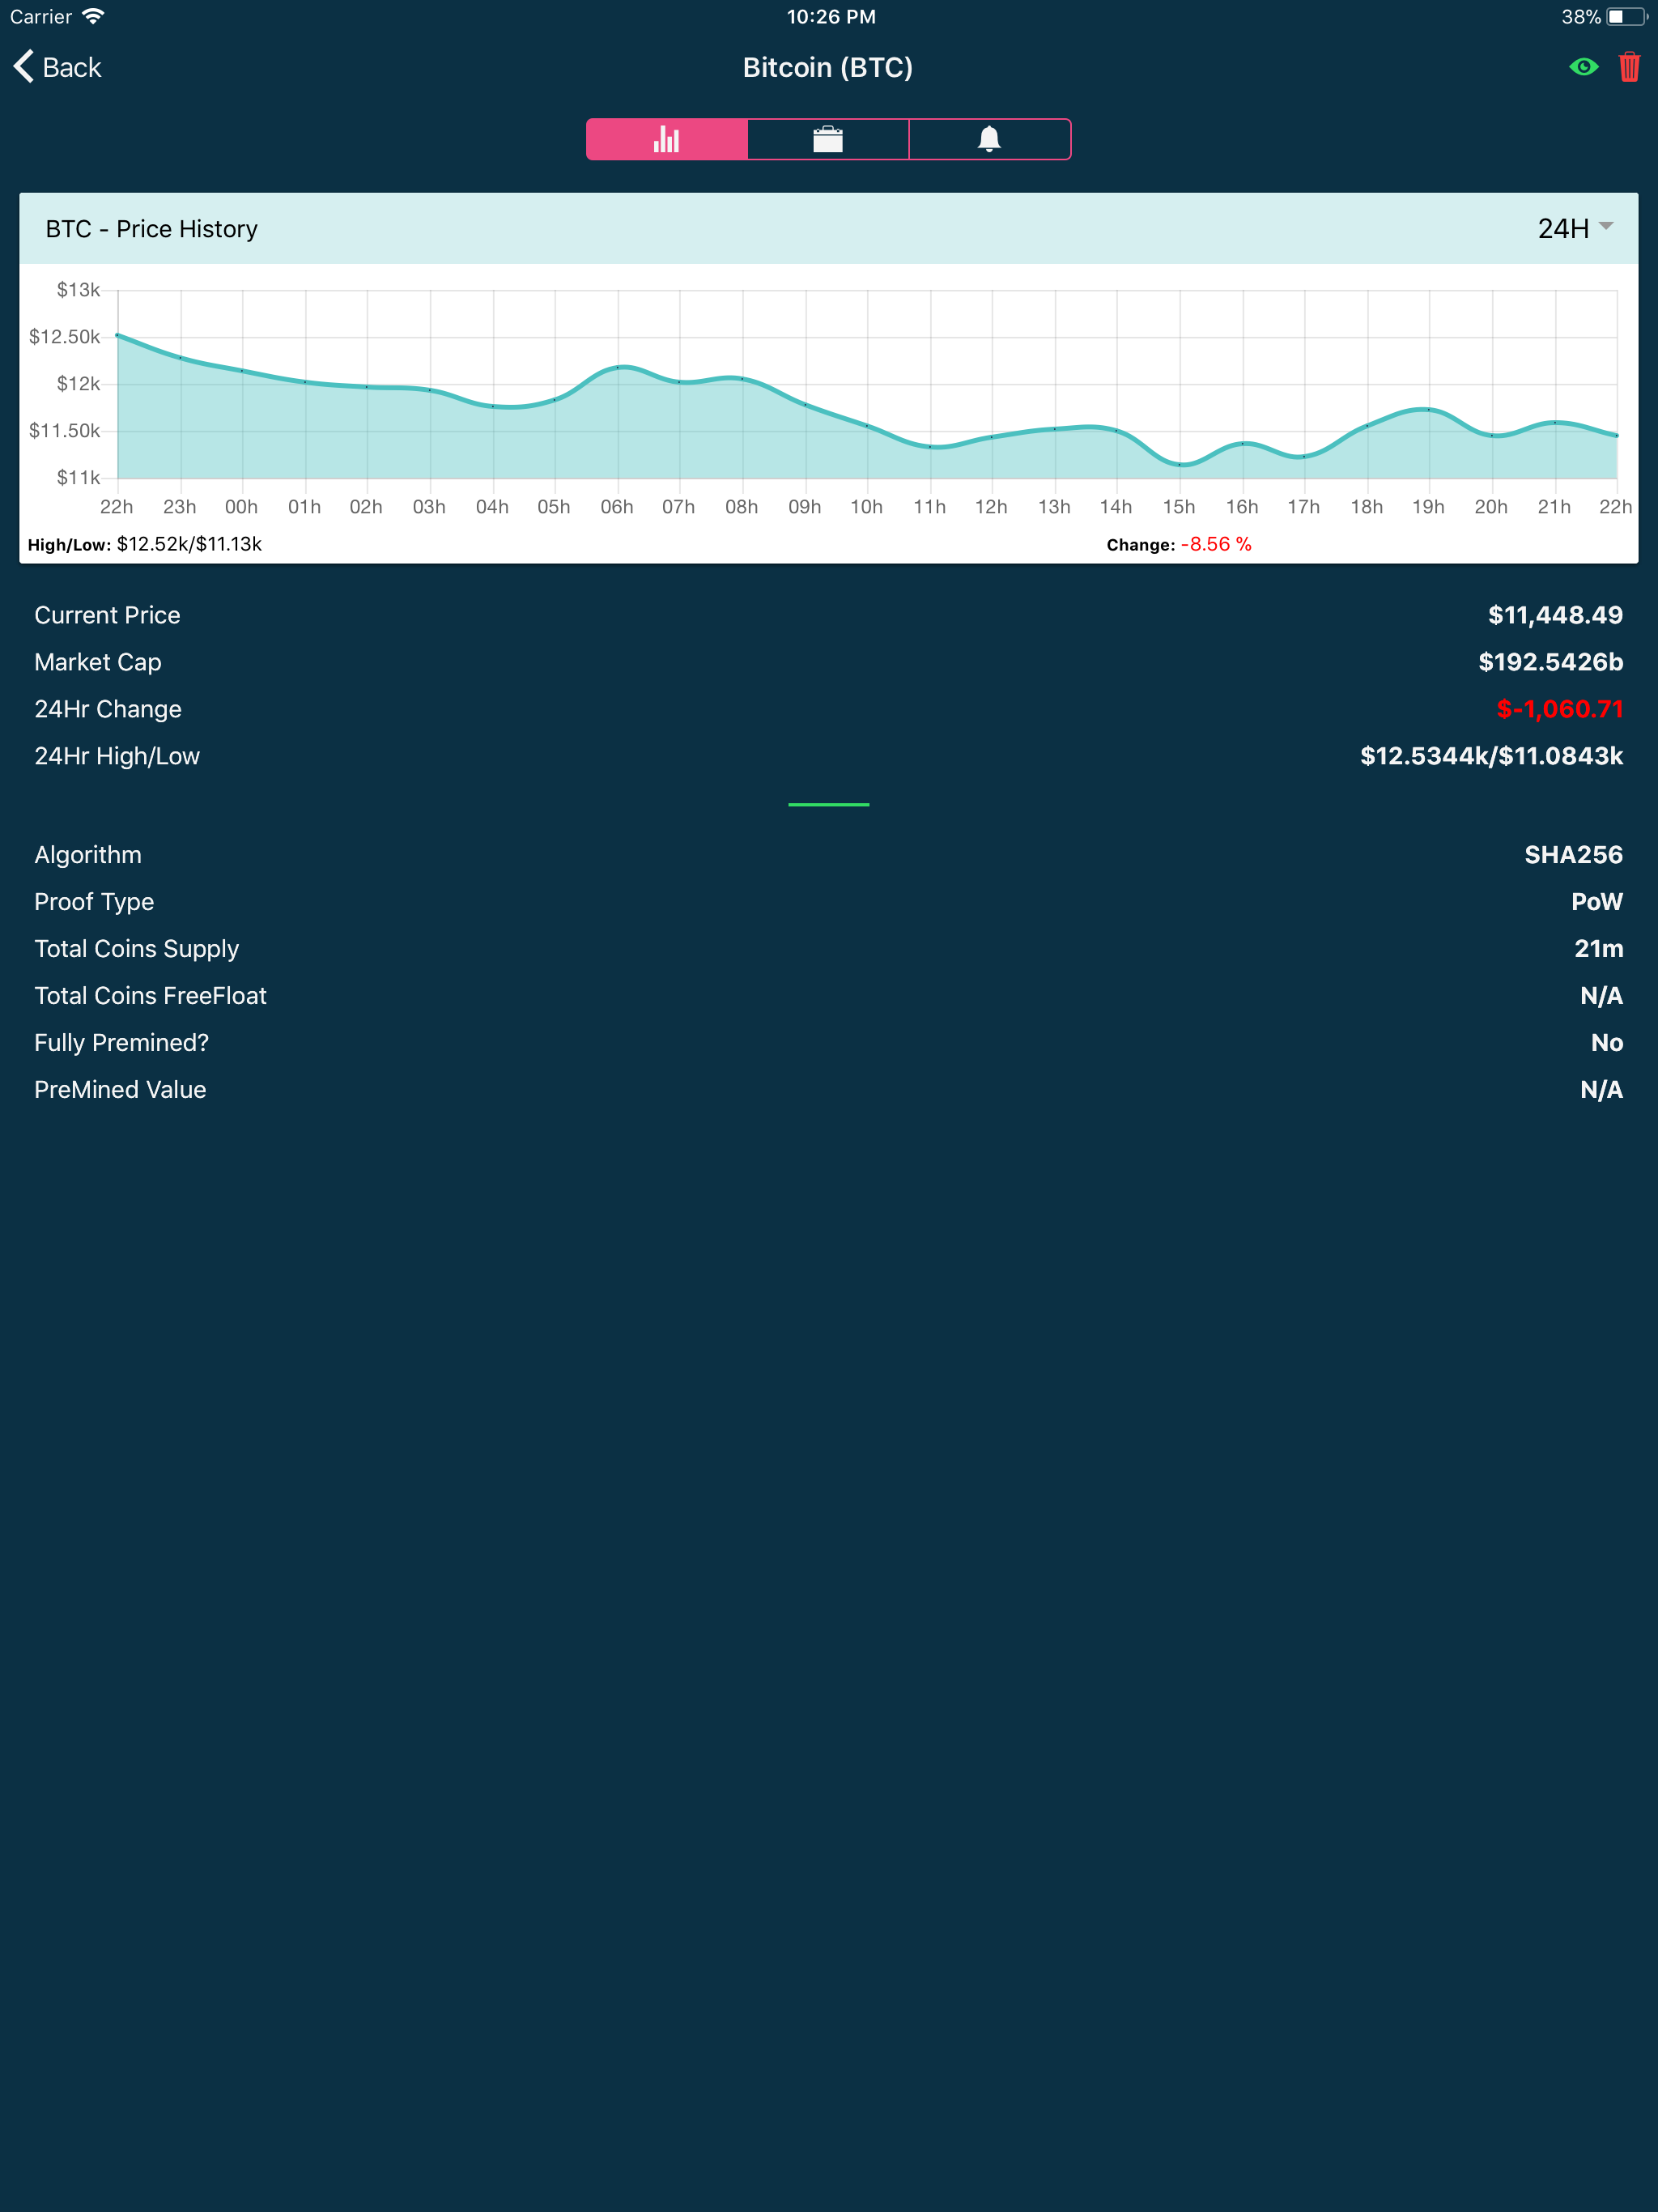
Task: Tap the Wi-Fi status icon
Action: point(93,16)
